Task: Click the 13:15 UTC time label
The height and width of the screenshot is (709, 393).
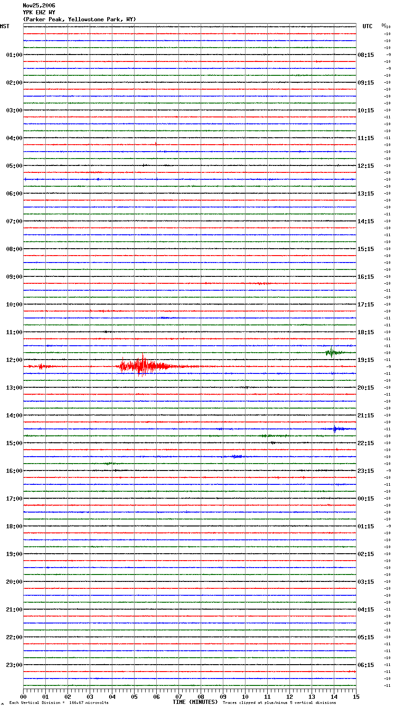Action: tap(366, 194)
